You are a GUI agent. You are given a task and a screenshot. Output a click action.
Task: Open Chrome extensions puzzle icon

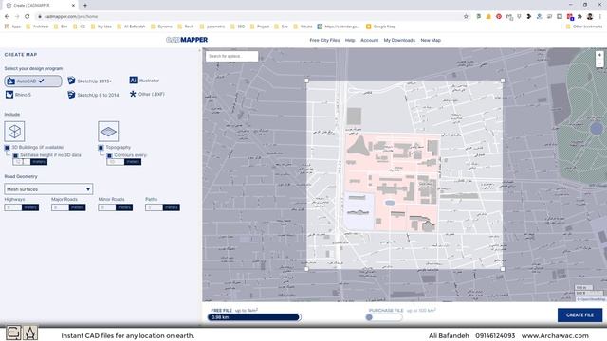pyautogui.click(x=579, y=17)
